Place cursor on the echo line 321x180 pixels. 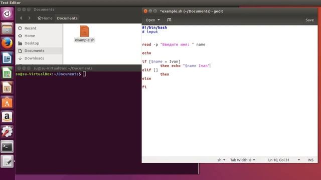[x=146, y=53]
